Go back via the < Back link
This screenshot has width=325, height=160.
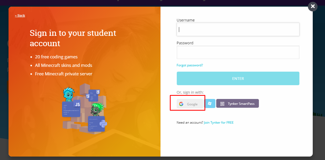click(x=20, y=16)
